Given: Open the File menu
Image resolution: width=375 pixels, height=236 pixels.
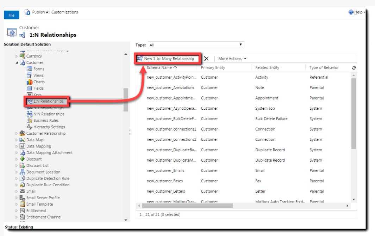Looking at the screenshot, I should click(12, 15).
